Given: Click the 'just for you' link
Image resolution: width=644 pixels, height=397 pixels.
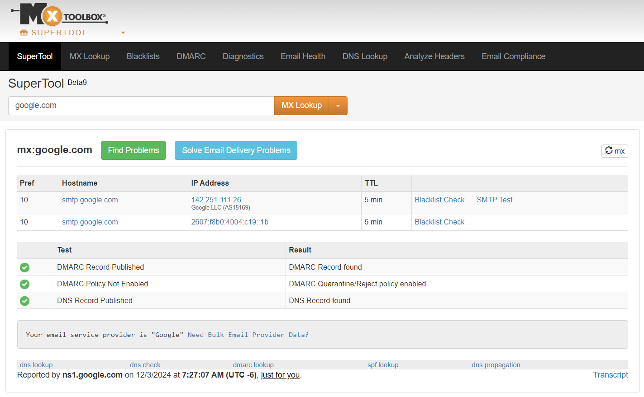Looking at the screenshot, I should click(281, 375).
